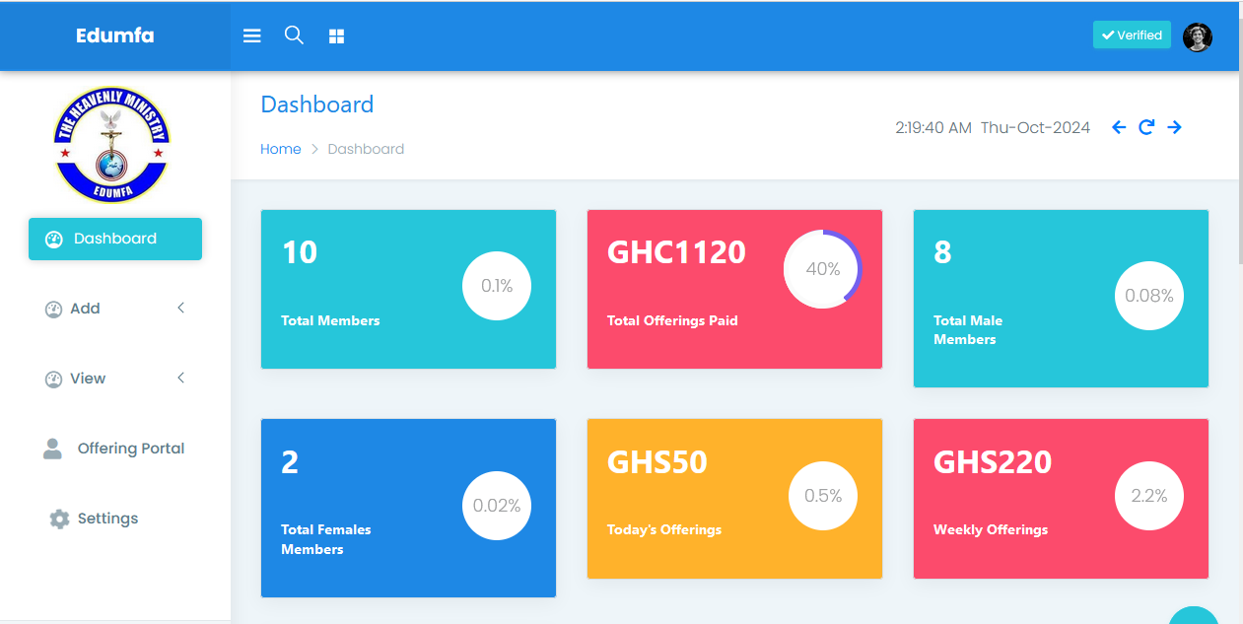The width and height of the screenshot is (1243, 624).
Task: Expand the View menu chevron
Action: (x=181, y=378)
